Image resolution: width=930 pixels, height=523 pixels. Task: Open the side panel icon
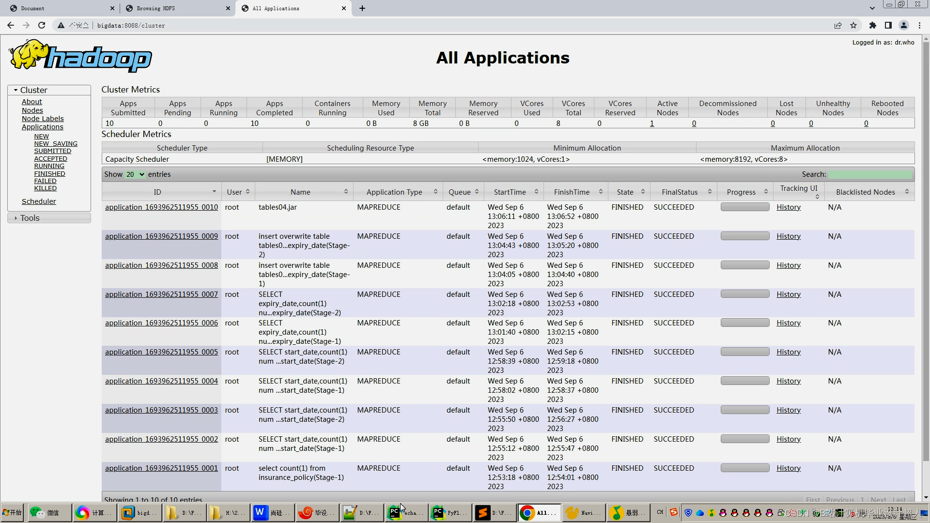pos(888,25)
